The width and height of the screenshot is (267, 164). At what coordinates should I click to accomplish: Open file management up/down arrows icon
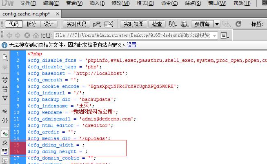pyautogui.click(x=172, y=24)
